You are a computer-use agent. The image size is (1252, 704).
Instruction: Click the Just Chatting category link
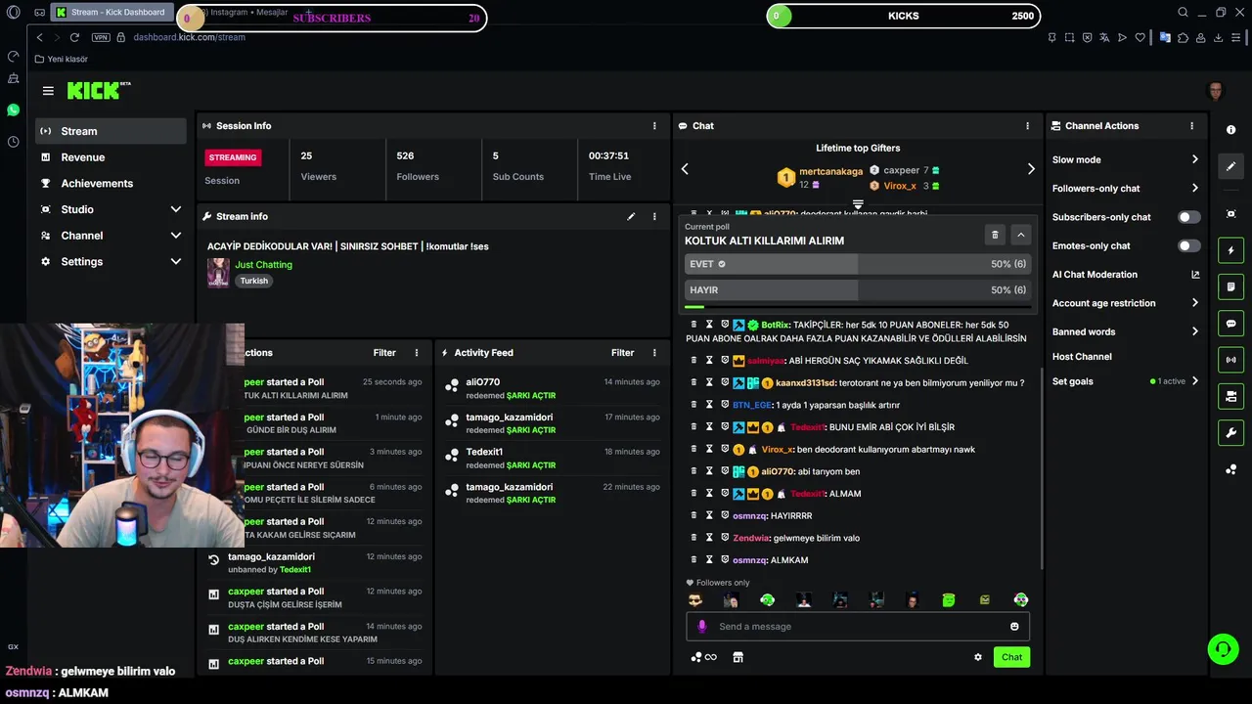coord(263,265)
